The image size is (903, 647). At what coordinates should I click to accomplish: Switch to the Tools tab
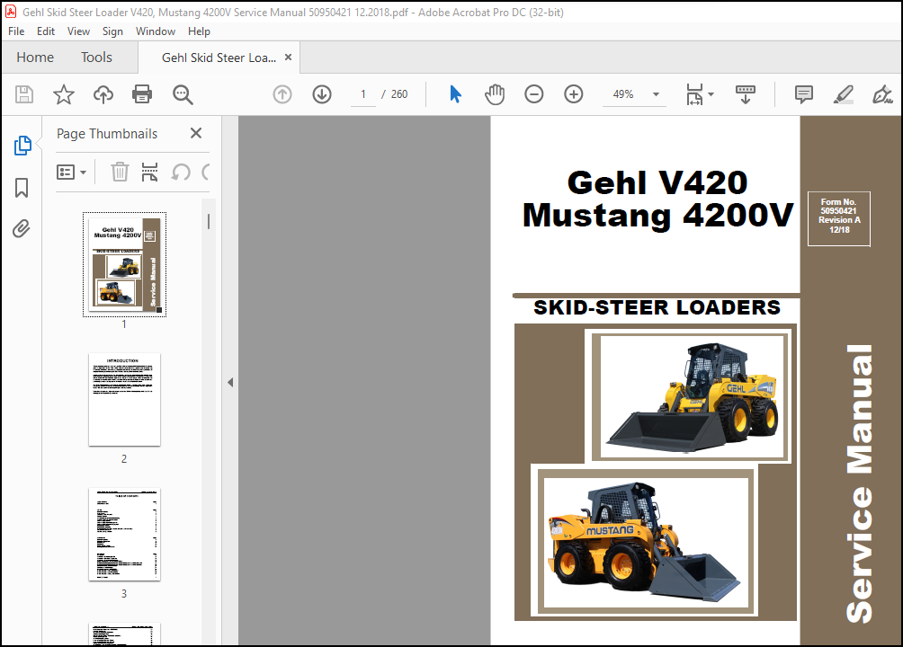(96, 57)
